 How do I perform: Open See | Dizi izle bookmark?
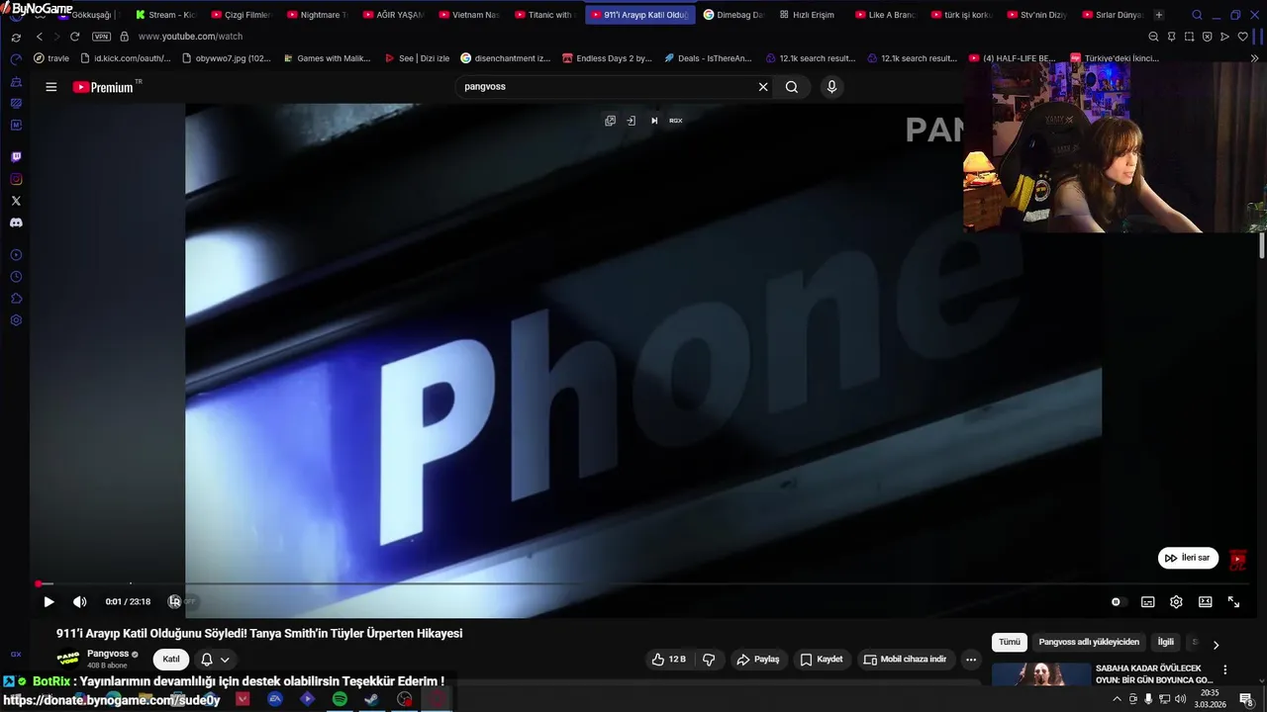[x=417, y=58]
